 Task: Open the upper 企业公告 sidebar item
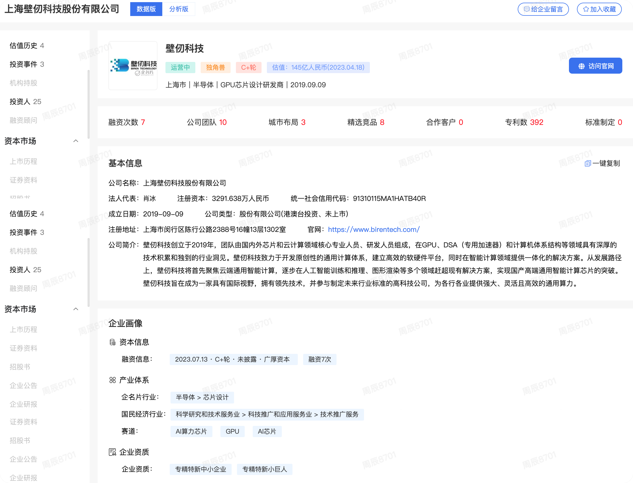[23, 386]
